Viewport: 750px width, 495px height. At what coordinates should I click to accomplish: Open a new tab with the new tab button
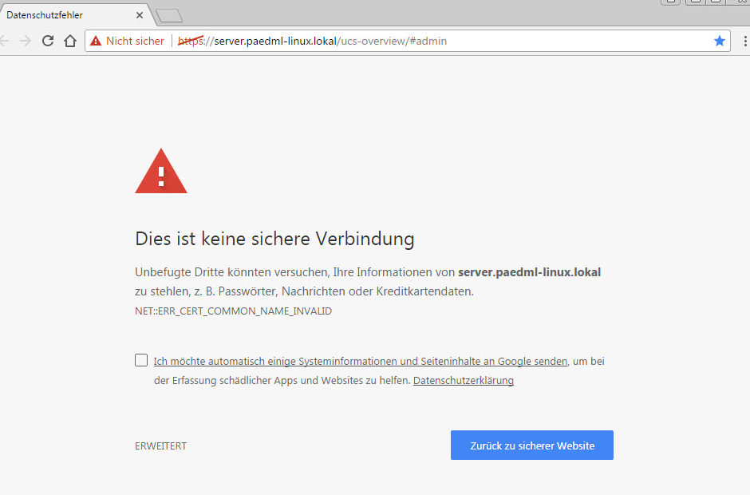click(169, 15)
